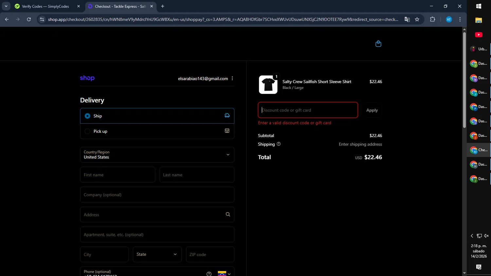Viewport: 491px width, 276px height.
Task: Click the Shop logo
Action: coord(87,78)
